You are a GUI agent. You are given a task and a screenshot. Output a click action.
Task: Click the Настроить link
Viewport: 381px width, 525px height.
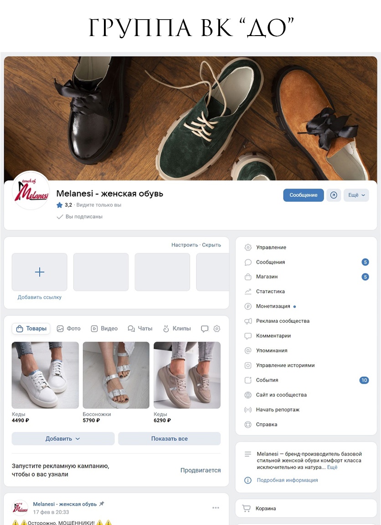(x=185, y=245)
